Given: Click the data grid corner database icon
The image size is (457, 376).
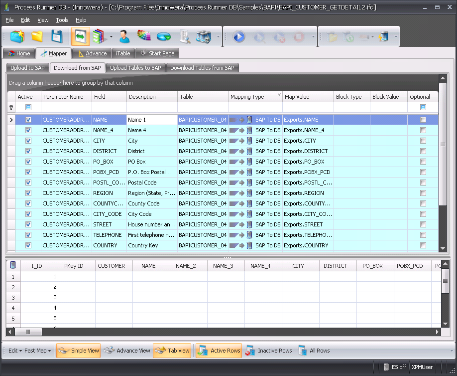Looking at the screenshot, I should pos(13,265).
